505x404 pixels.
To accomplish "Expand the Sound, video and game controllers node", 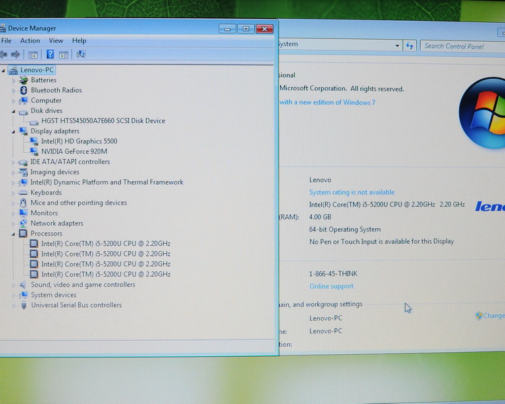I will tap(13, 285).
